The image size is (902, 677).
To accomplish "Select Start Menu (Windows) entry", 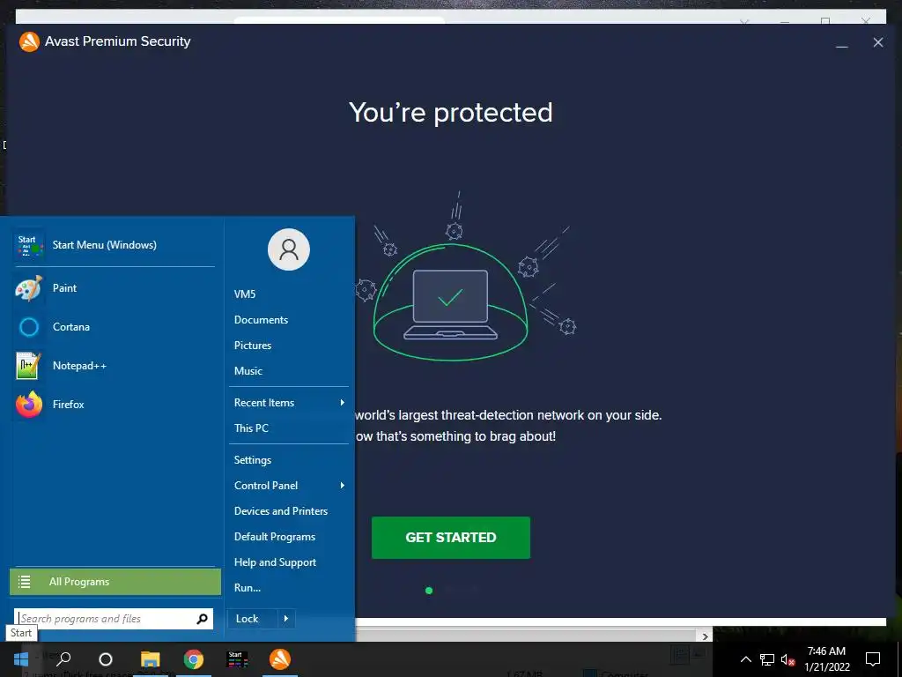I will (x=114, y=245).
